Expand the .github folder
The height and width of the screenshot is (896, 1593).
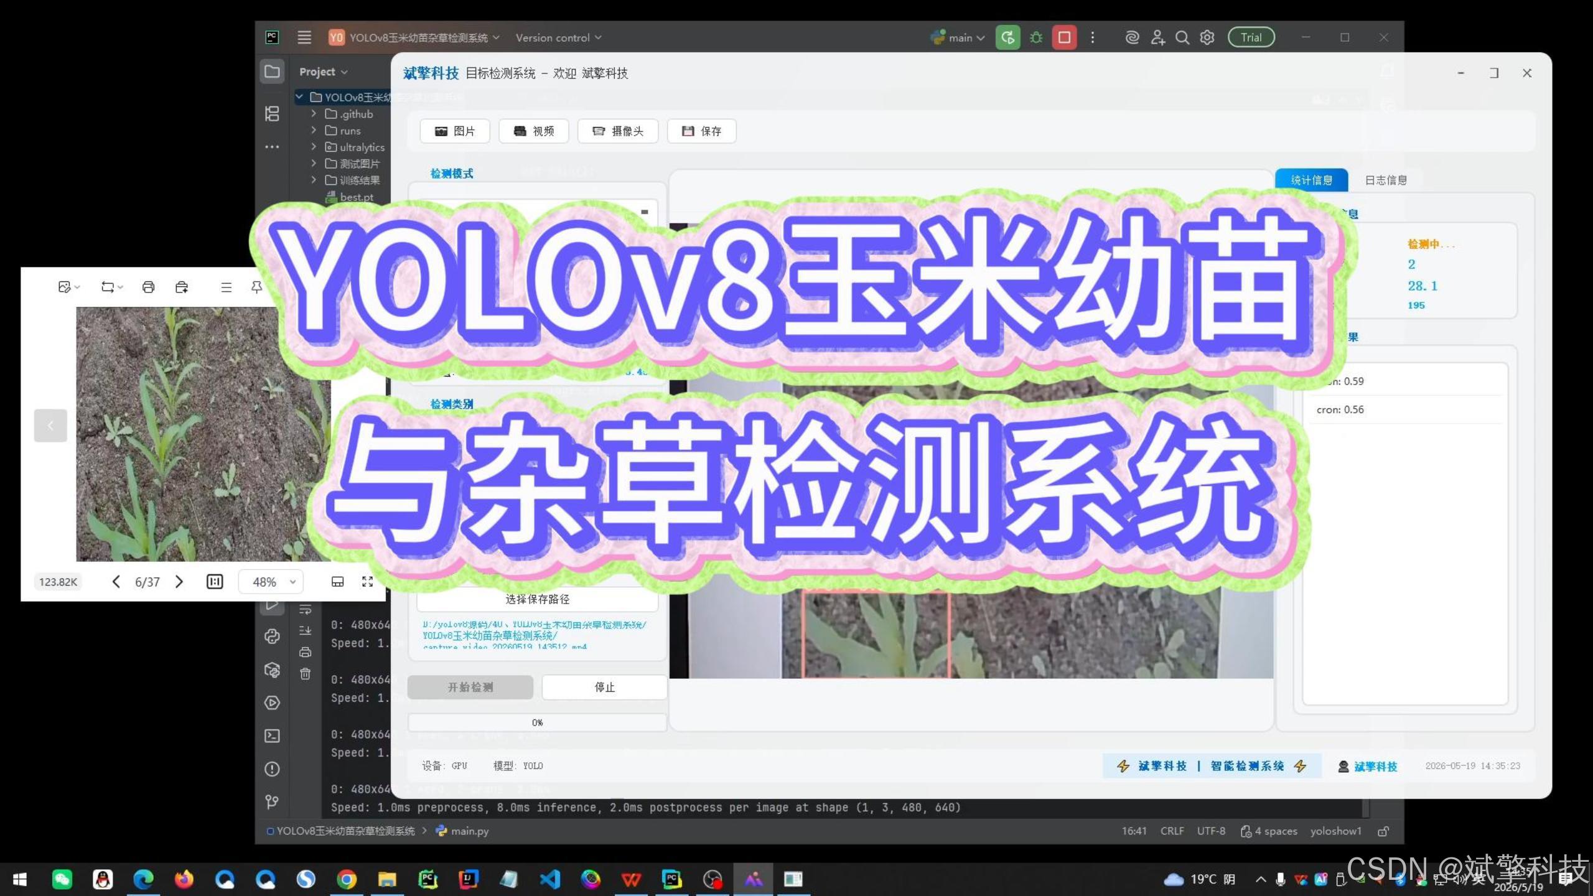point(314,114)
